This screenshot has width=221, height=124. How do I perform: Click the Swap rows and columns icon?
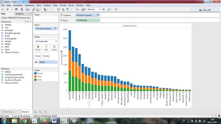(x=59, y=9)
